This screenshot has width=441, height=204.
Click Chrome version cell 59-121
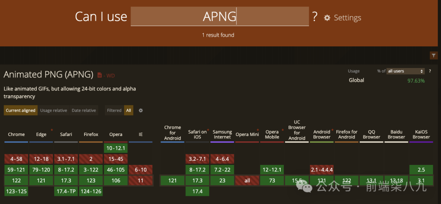[x=16, y=170]
